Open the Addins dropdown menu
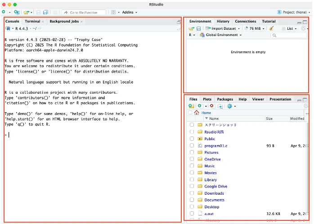314x224 pixels. 130,12
